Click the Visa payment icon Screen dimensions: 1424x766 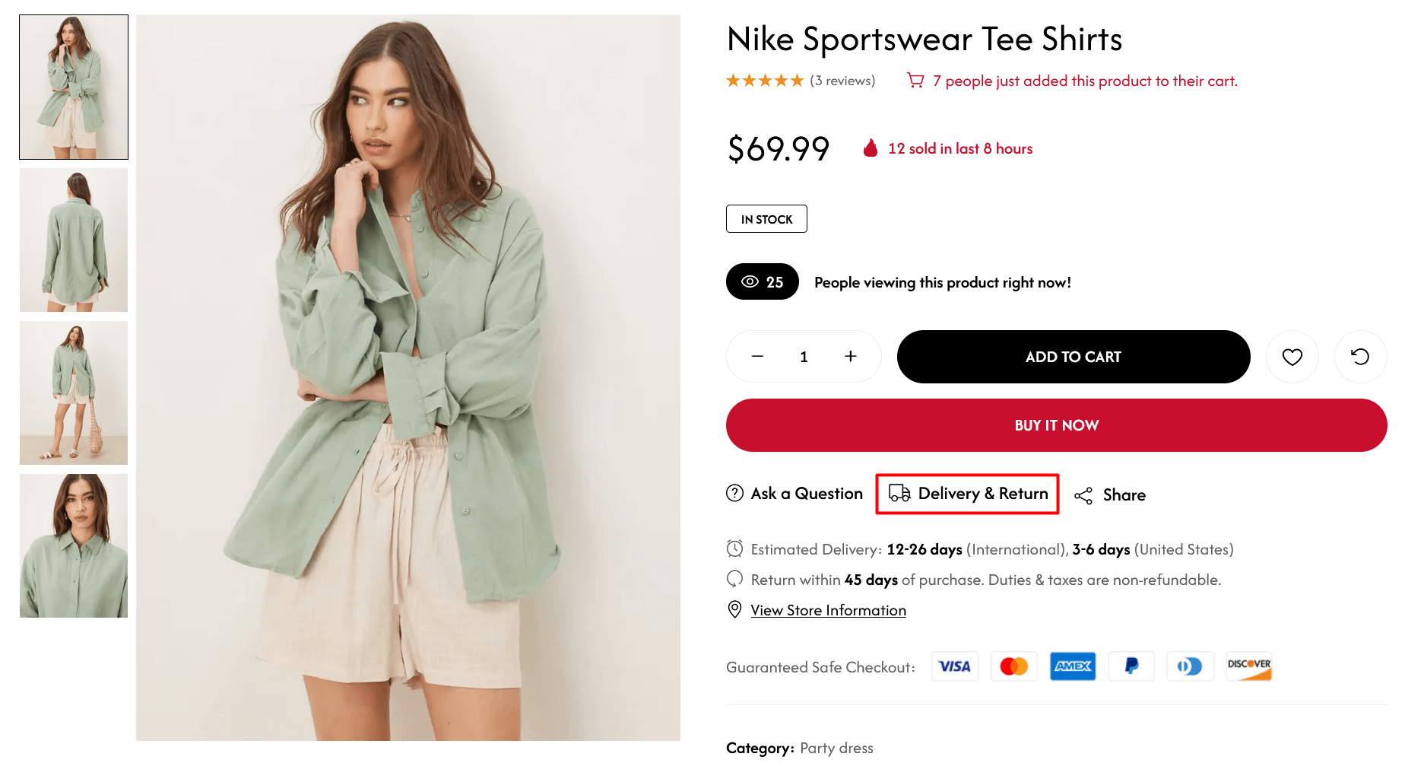coord(955,667)
